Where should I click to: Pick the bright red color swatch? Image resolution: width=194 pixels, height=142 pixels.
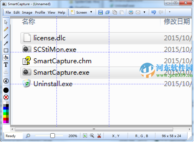coord(5,119)
